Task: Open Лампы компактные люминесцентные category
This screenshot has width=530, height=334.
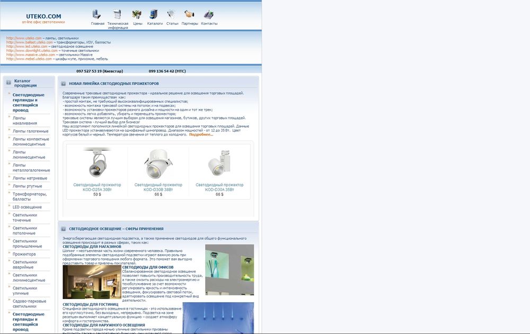Action: (31, 141)
